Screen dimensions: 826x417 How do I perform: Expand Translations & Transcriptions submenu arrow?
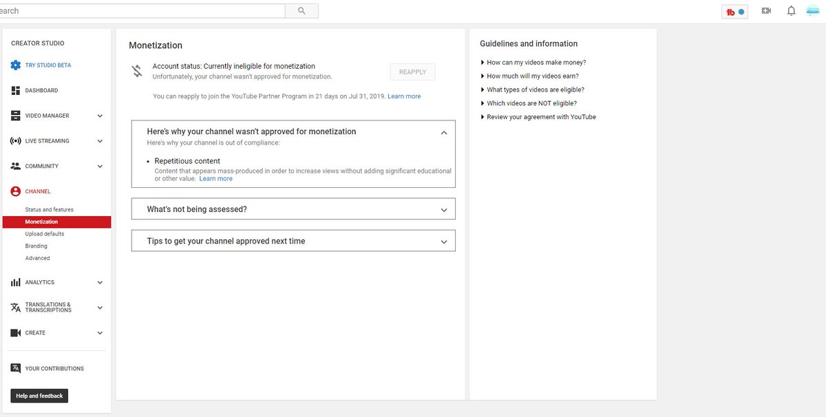point(100,308)
